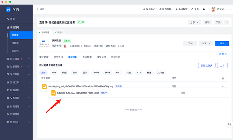Toggle dark mode moon icon
This screenshot has height=140, width=233.
pyautogui.click(x=204, y=9)
